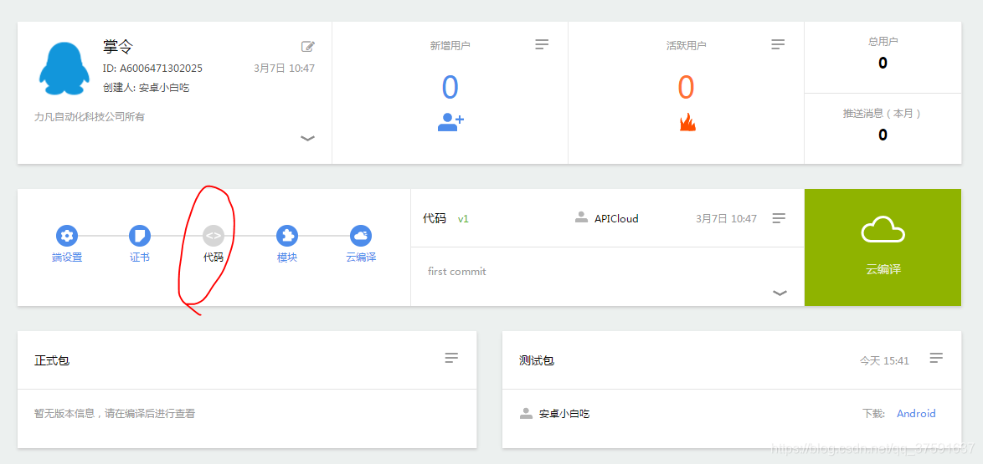Click the APICloud author name
Viewport: 983px width, 464px height.
pyautogui.click(x=616, y=218)
